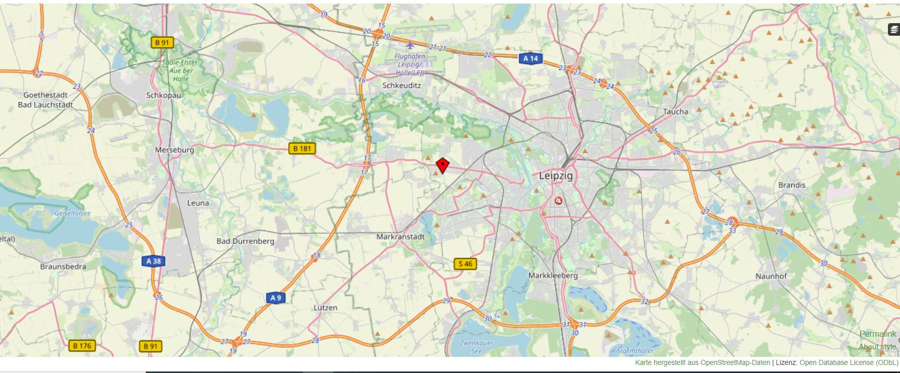Click the S 46 road shield
Screen dimensions: 900x373
click(465, 264)
